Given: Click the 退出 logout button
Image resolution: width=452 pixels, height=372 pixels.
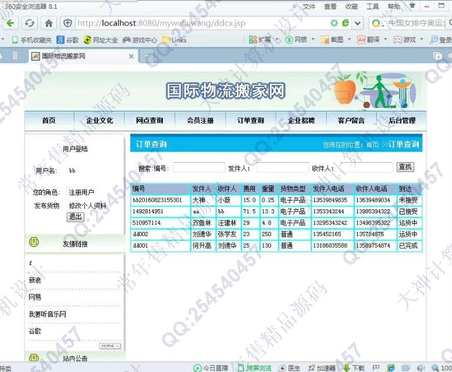Looking at the screenshot, I should (x=76, y=217).
